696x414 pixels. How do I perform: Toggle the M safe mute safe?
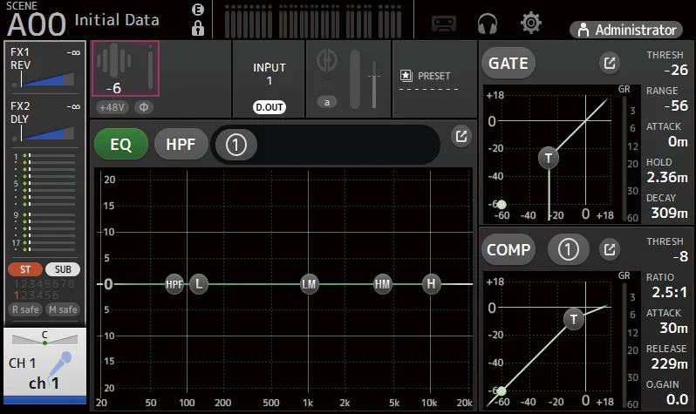click(63, 309)
